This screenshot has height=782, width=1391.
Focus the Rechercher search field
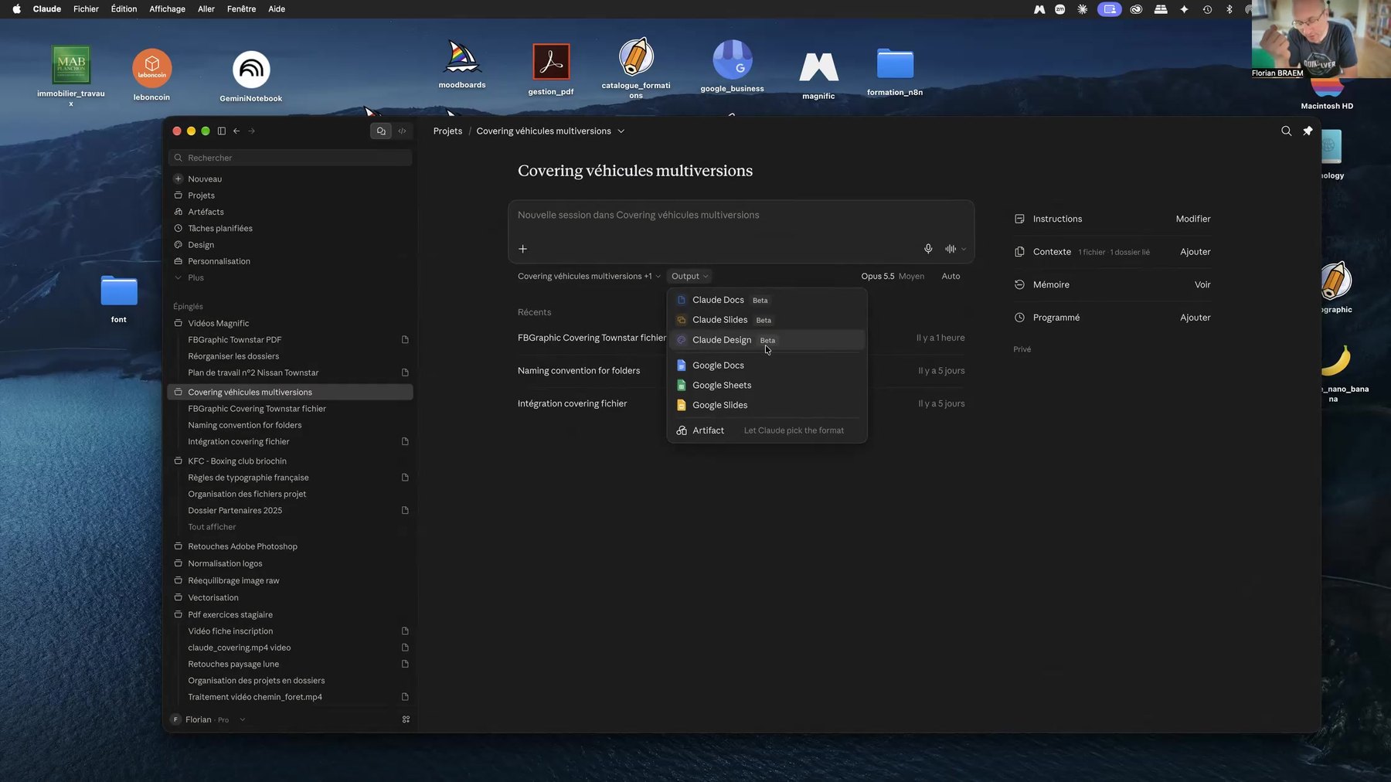click(x=291, y=158)
